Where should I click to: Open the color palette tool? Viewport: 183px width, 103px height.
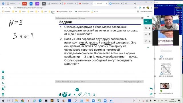(x=60, y=95)
